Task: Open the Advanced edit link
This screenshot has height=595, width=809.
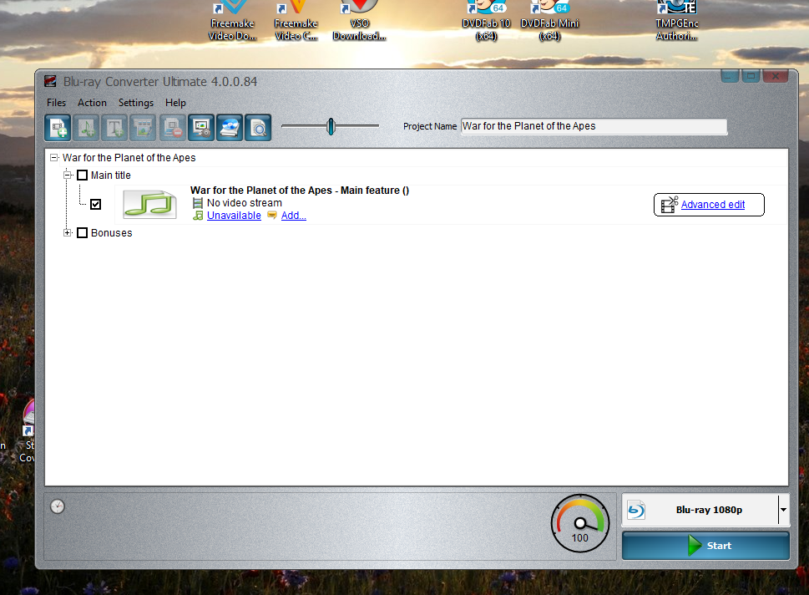Action: [712, 205]
